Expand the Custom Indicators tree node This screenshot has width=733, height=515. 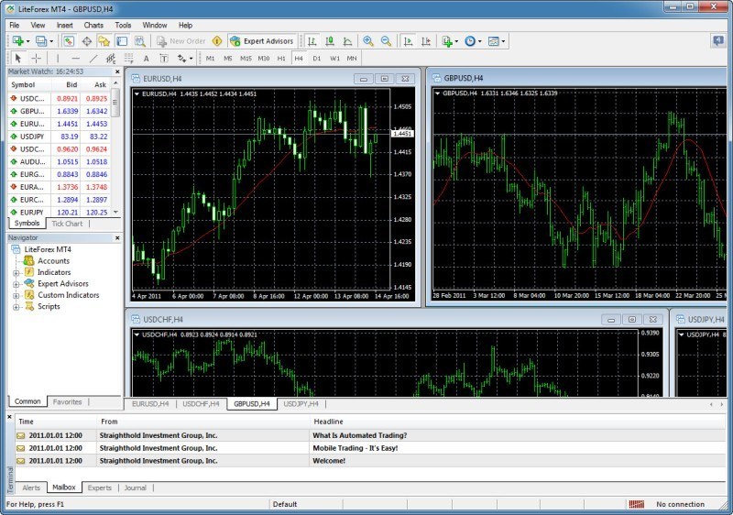pos(16,296)
